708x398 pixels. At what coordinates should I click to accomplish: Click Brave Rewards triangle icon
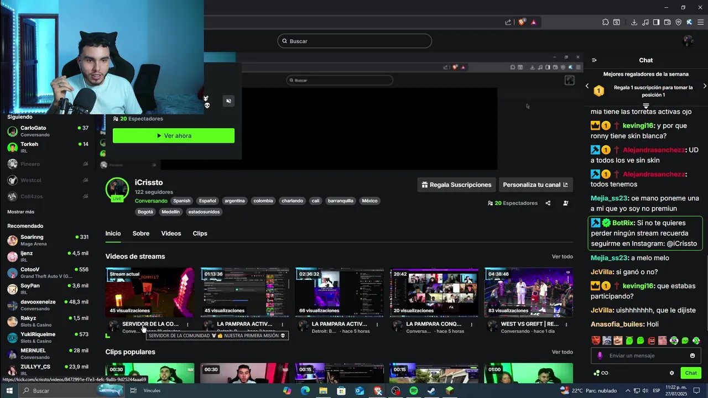click(x=534, y=22)
